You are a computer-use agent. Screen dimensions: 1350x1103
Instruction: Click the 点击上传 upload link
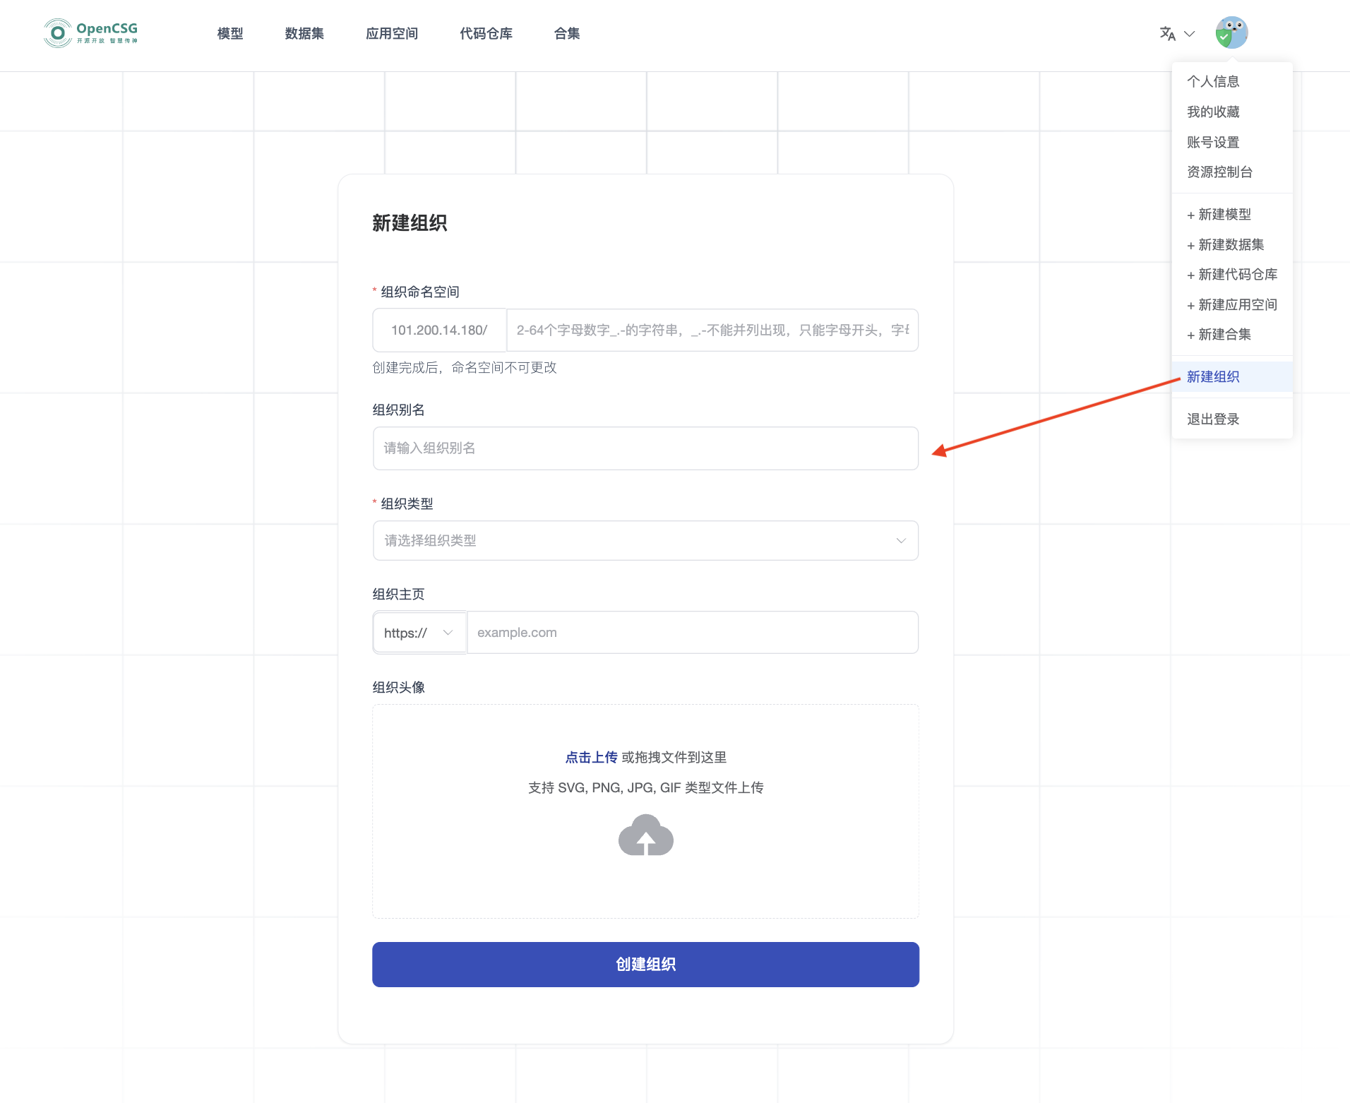tap(591, 757)
